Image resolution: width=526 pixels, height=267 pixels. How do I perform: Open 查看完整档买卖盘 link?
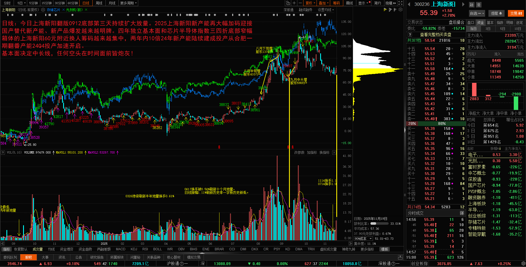click(436, 35)
